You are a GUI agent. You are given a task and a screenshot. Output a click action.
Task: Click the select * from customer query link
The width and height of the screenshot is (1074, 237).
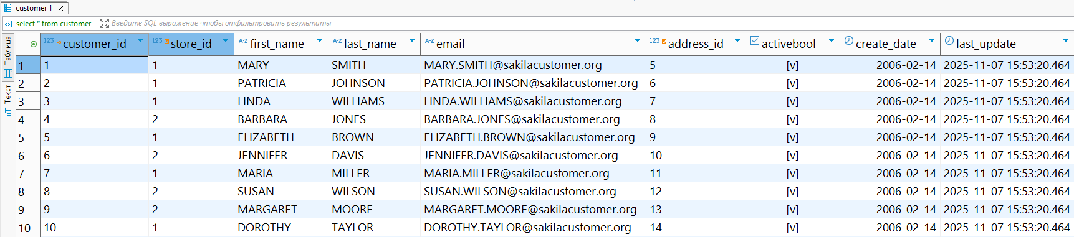pyautogui.click(x=54, y=24)
